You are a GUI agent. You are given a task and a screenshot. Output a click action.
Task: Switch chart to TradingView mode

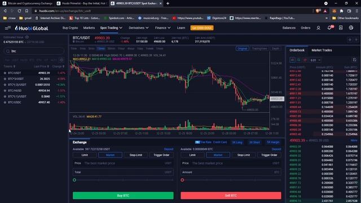click(x=259, y=48)
